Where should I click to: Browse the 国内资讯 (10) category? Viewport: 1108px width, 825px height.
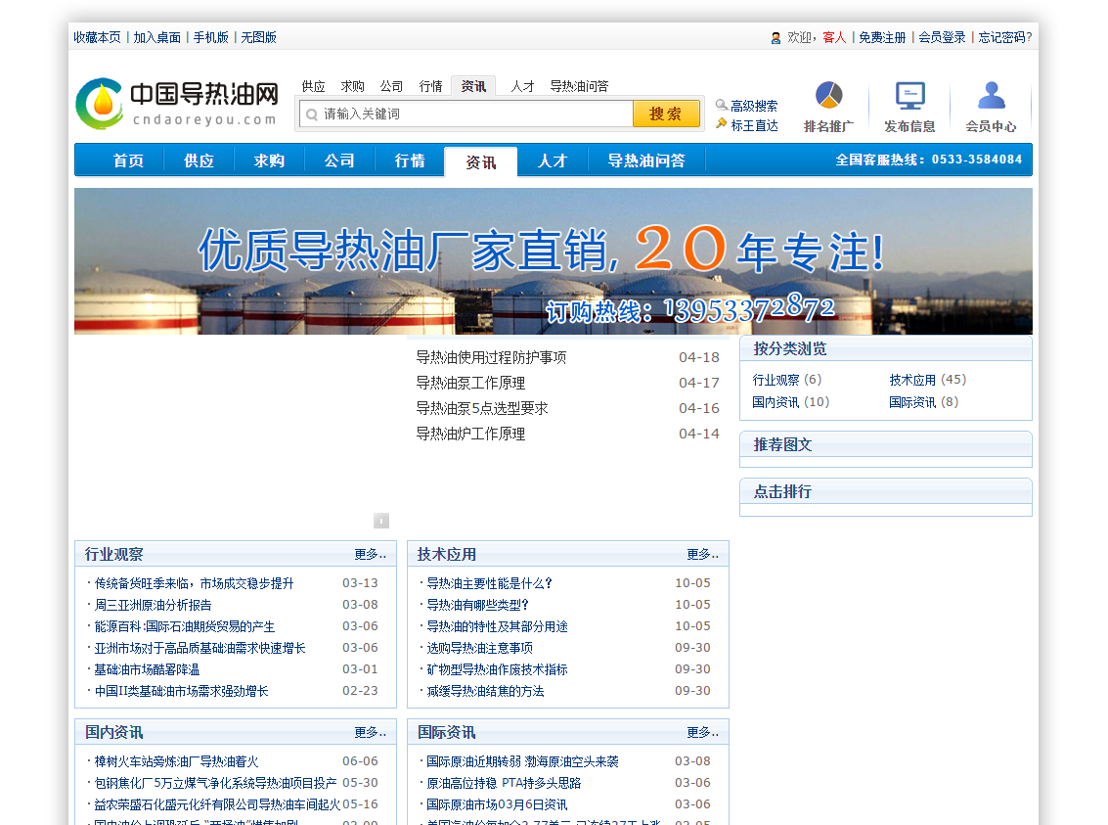click(791, 402)
